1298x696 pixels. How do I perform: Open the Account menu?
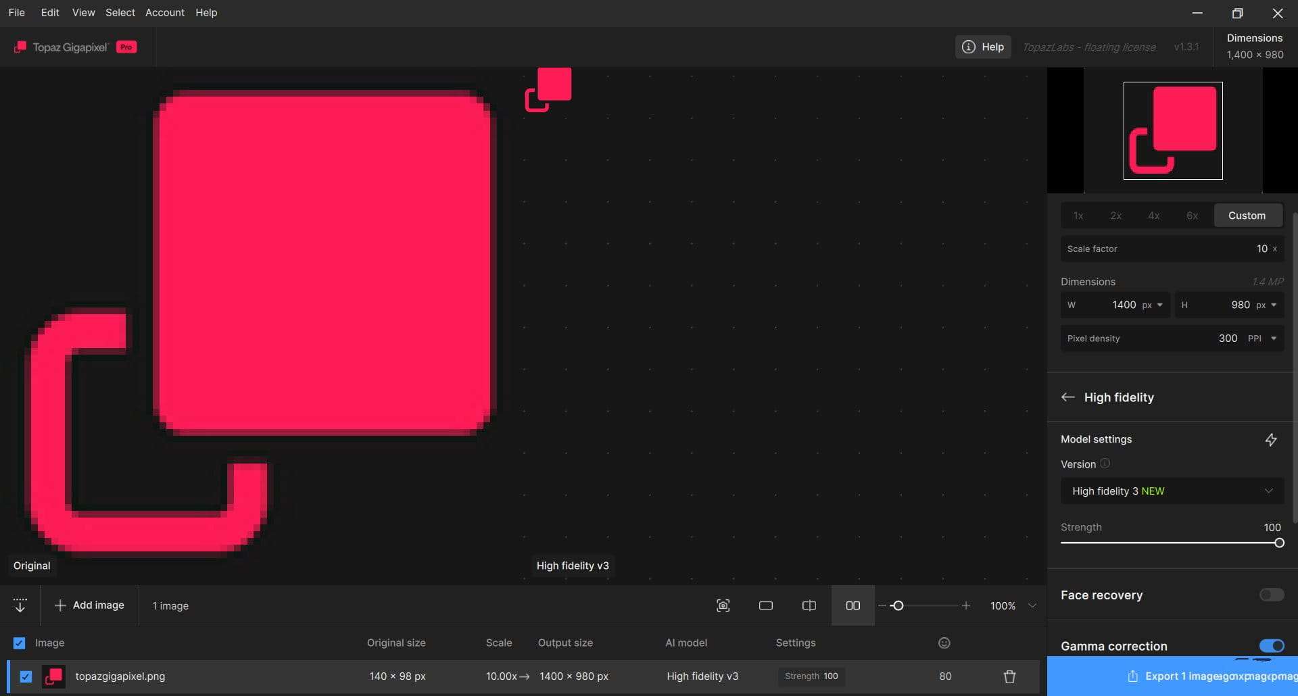tap(165, 12)
